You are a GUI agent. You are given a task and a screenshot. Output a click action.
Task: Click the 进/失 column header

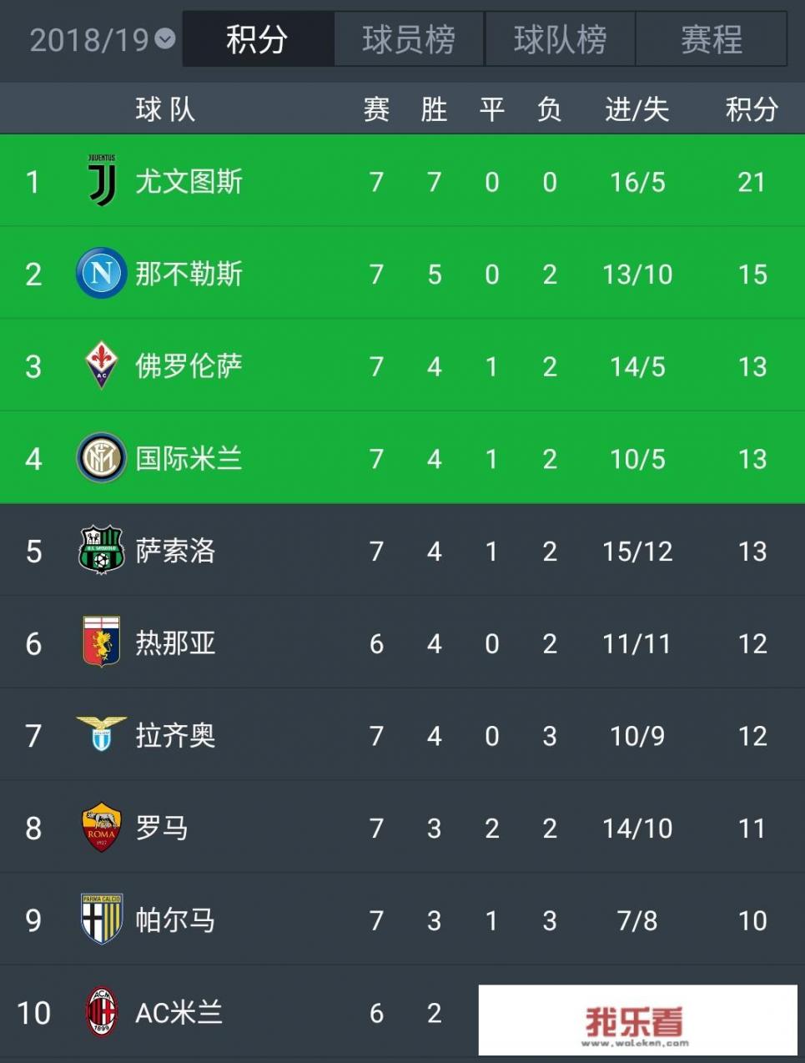coord(637,108)
